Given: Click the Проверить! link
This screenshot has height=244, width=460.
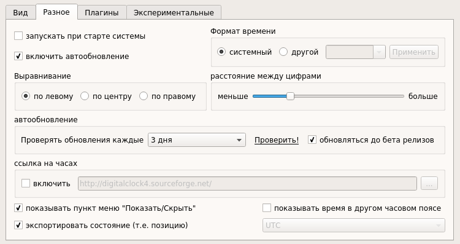Looking at the screenshot, I should [277, 140].
